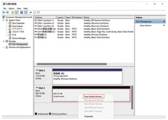Expand the 共享文件夹 shared folders node
Viewport: 168px width, 120px height.
7,29
